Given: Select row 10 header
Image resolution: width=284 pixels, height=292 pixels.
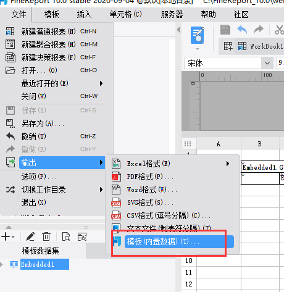Looking at the screenshot, I should pos(189,261).
